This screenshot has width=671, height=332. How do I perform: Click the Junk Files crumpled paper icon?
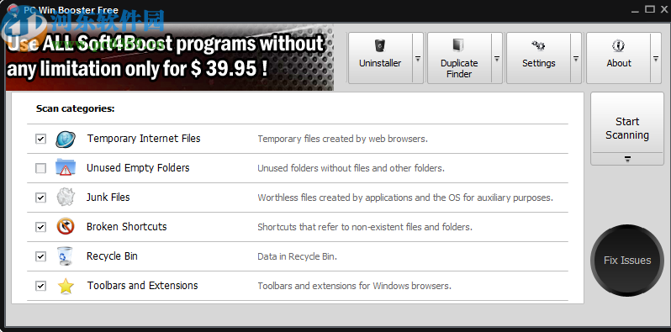click(66, 198)
